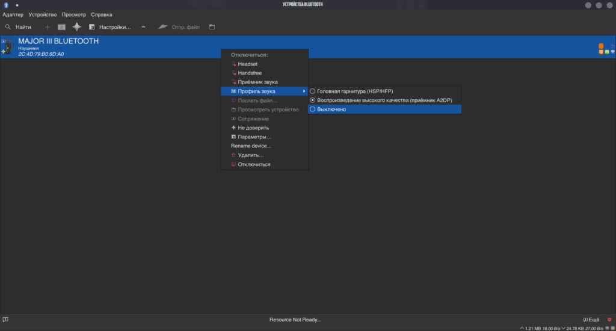Click the folder browse toolbar icon
The height and width of the screenshot is (331, 616).
[212, 27]
